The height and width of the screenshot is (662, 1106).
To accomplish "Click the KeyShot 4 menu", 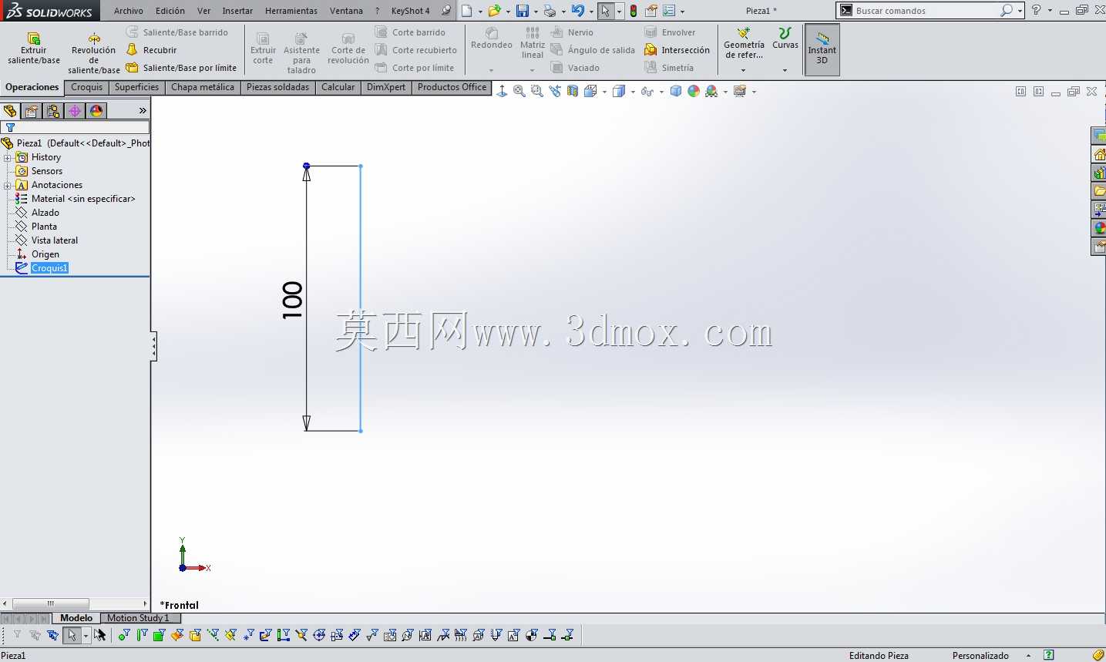I will 410,11.
